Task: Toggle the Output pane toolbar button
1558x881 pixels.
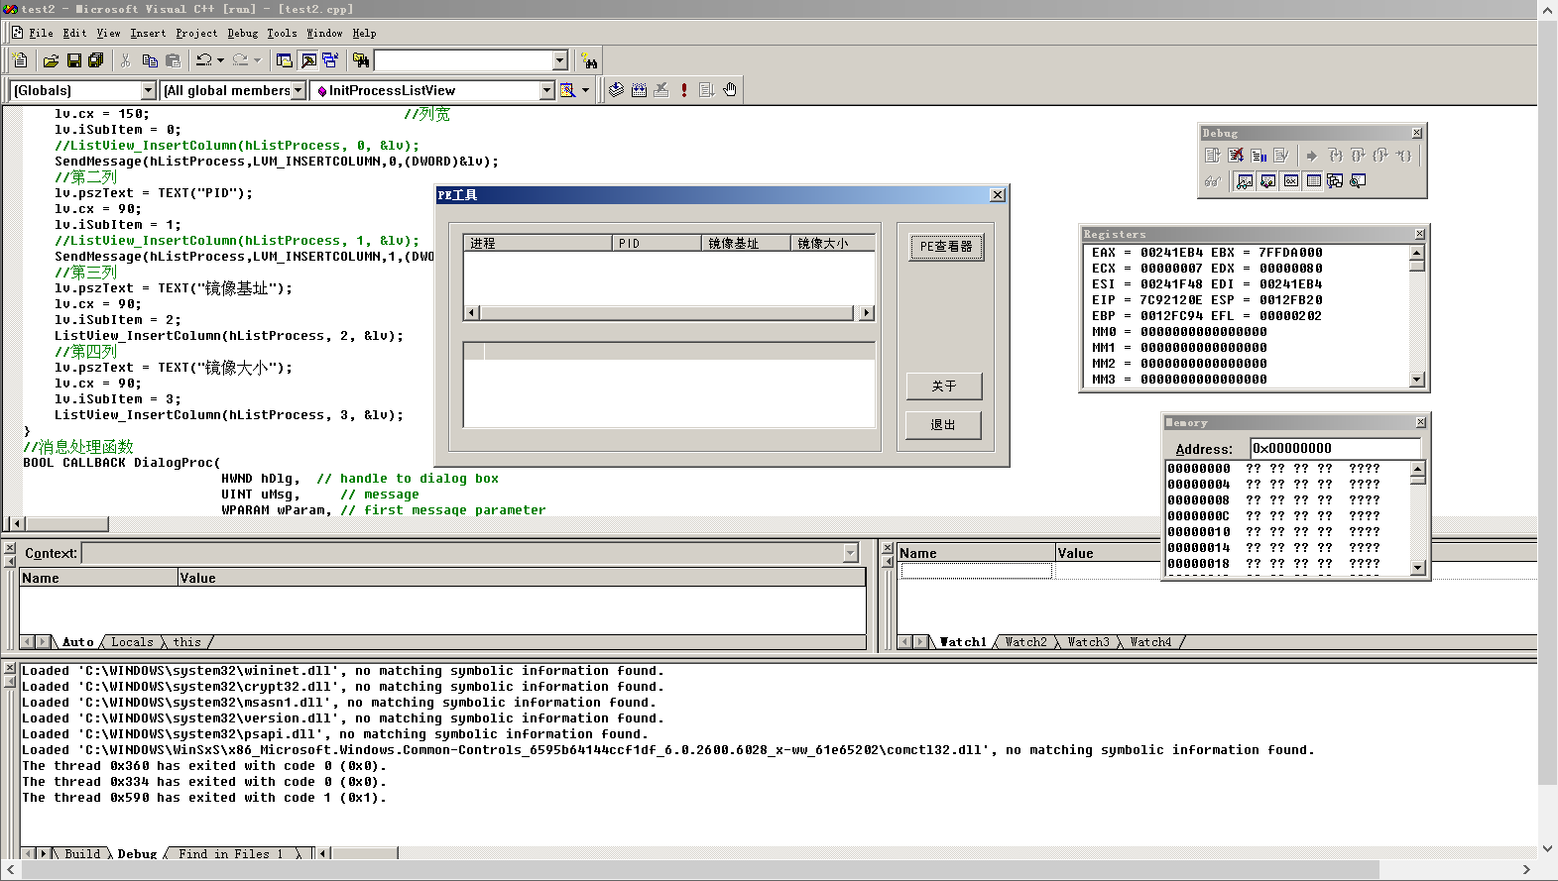Action: [308, 60]
